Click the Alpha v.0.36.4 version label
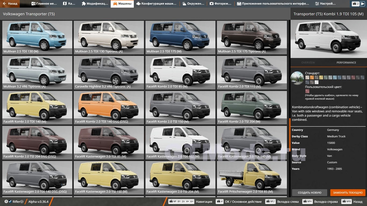 tap(38, 202)
